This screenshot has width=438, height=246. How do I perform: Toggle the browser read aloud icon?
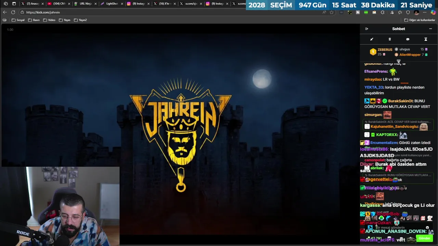click(x=324, y=12)
